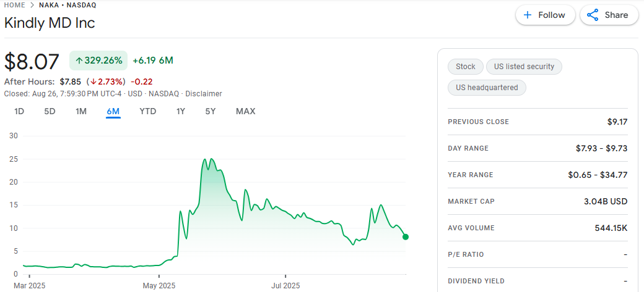Click the 544.15K average volume value
The width and height of the screenshot is (644, 292).
pyautogui.click(x=611, y=228)
